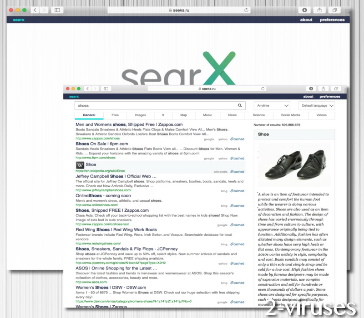Open downloads icon in front Safari toolbar
The image size is (364, 318).
(311, 89)
